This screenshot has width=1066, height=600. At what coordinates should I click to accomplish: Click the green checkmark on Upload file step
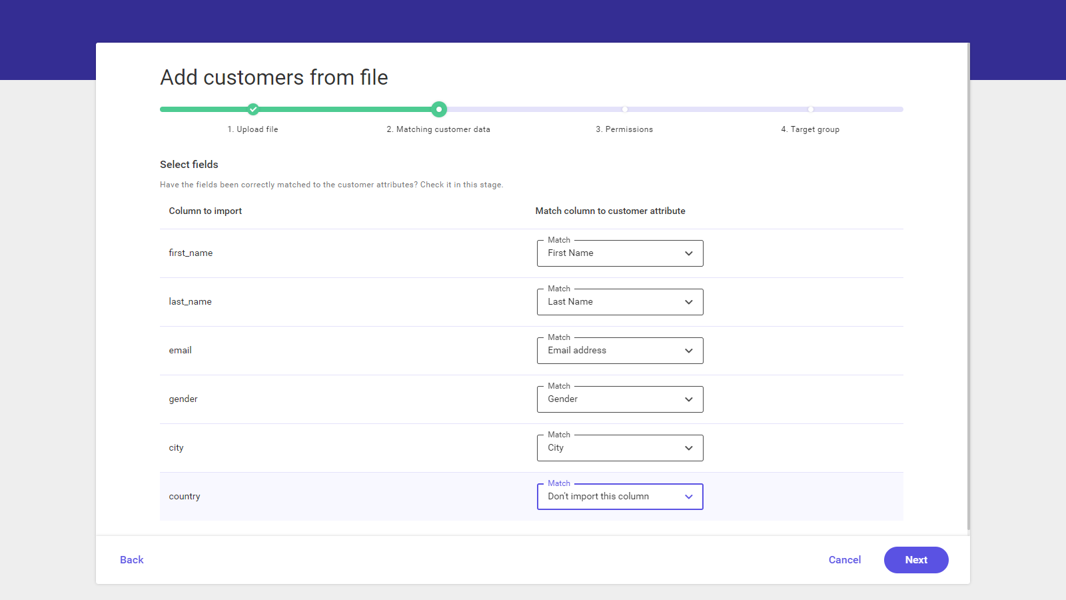pos(253,109)
